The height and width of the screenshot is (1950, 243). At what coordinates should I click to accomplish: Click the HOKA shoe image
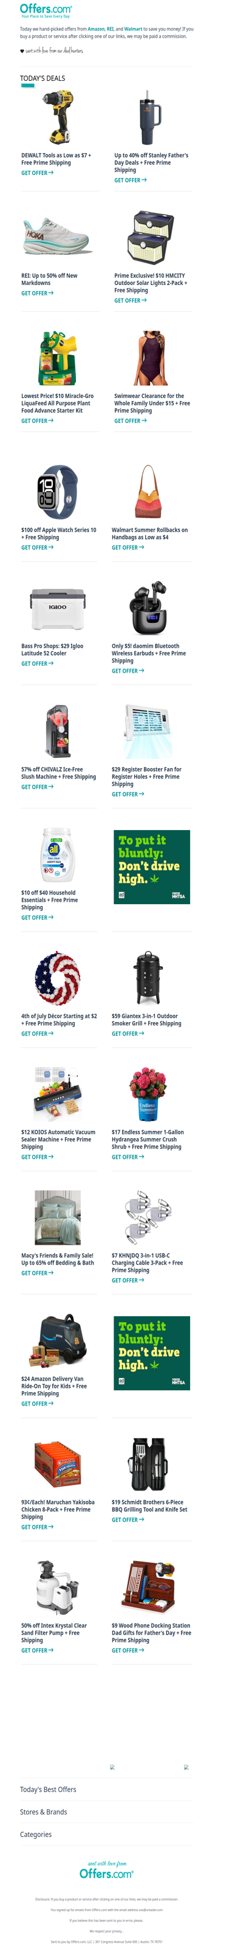click(56, 238)
